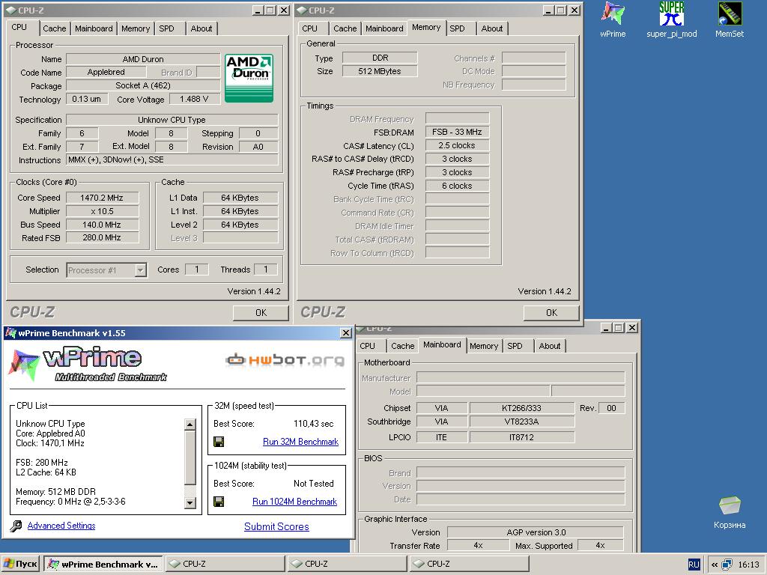Click the Multiplier x 10.5 value
Image resolution: width=767 pixels, height=575 pixels.
[x=102, y=211]
